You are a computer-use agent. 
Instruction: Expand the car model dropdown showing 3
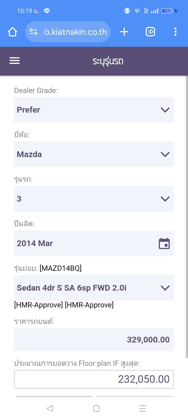coord(94,199)
